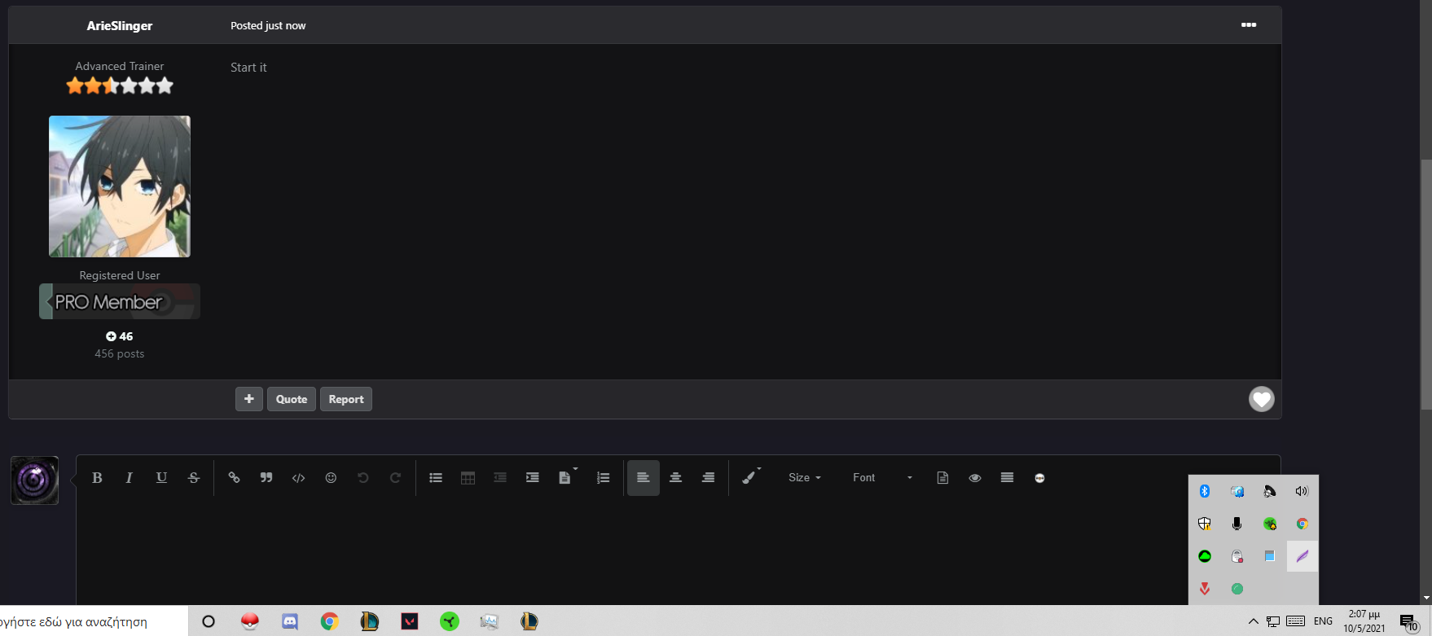This screenshot has width=1432, height=636.
Task: Insert a numbered list
Action: tap(603, 478)
